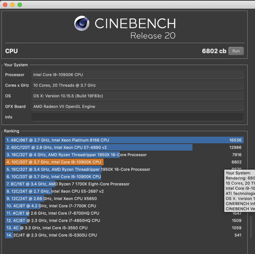The width and height of the screenshot is (255, 254).
Task: Click the Your System tooltip popup
Action: (240, 191)
